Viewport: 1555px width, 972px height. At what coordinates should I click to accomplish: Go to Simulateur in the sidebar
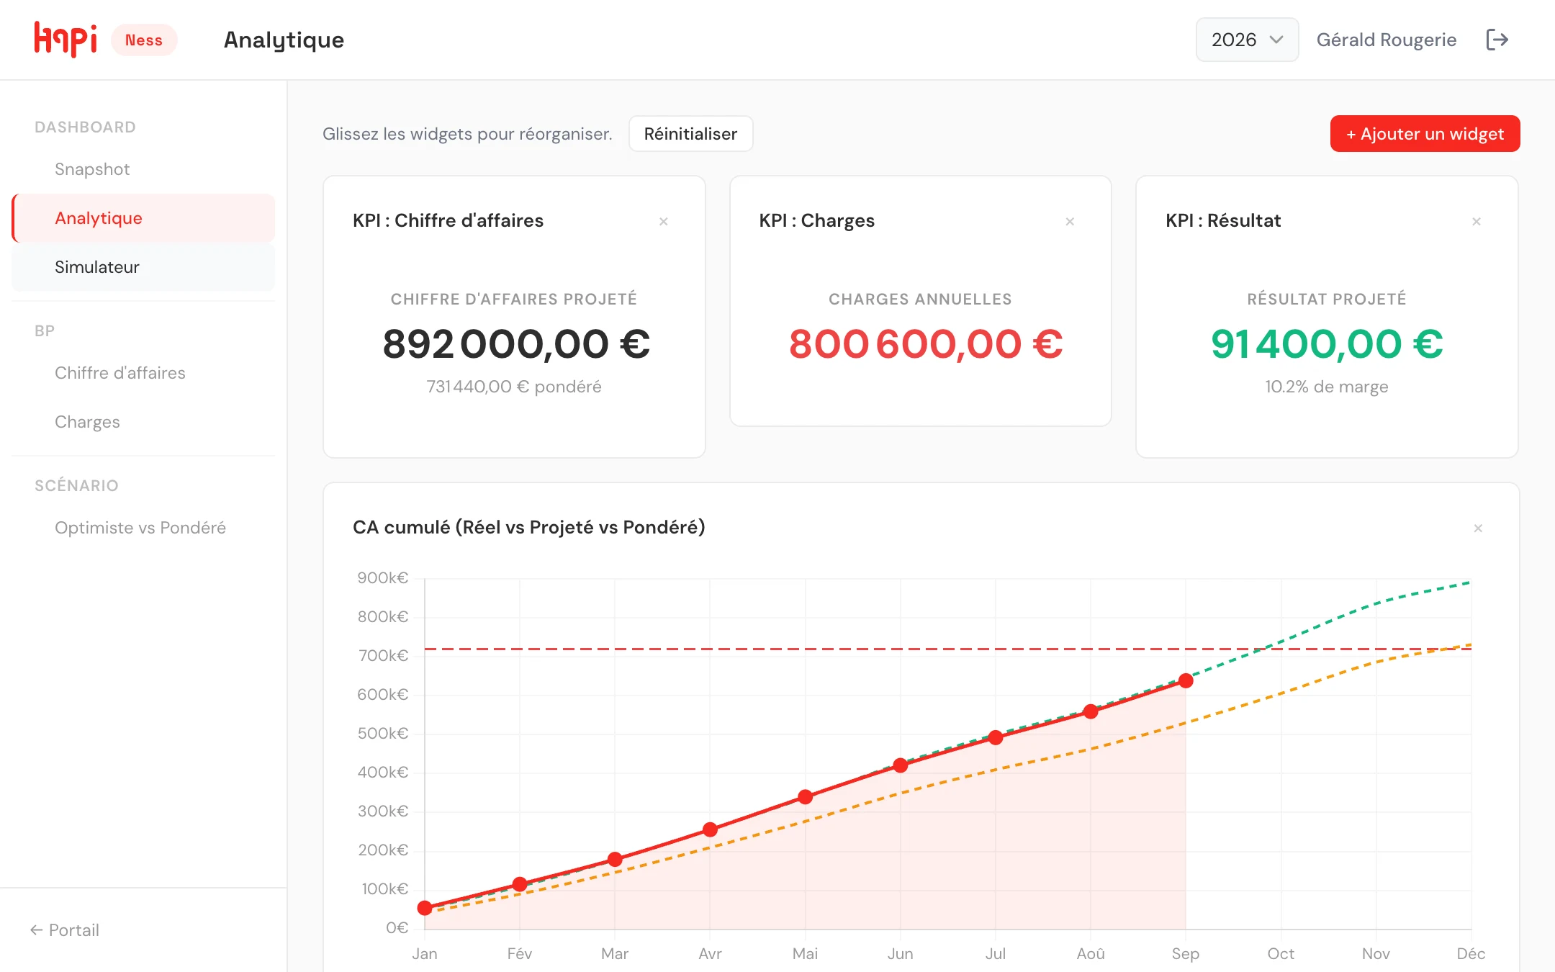point(143,267)
